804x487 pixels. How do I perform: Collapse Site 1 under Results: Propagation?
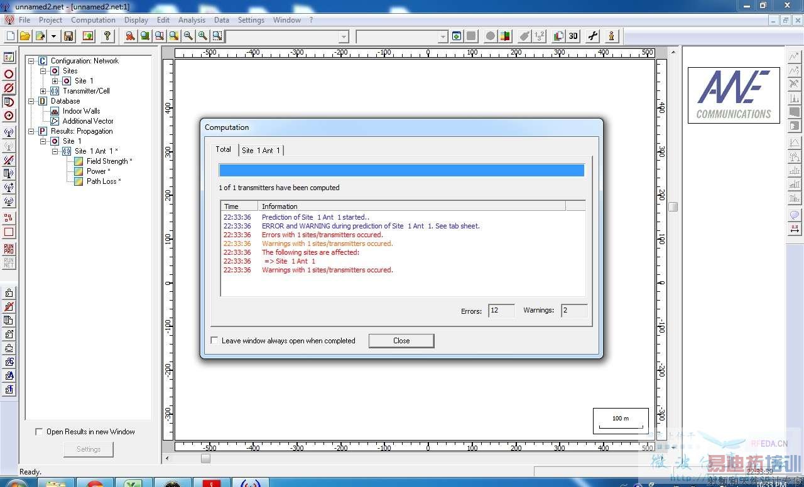[x=43, y=141]
